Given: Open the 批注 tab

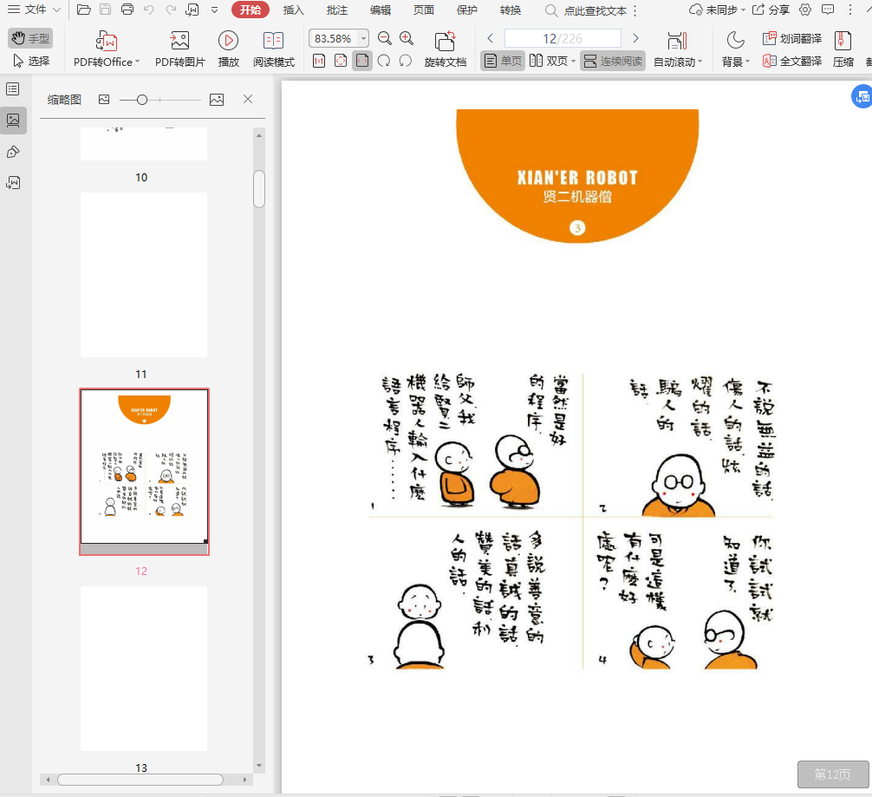Looking at the screenshot, I should pos(337,10).
